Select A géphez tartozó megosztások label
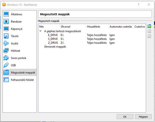Image resolution: width=155 pixels, height=122 pixels. (63, 31)
